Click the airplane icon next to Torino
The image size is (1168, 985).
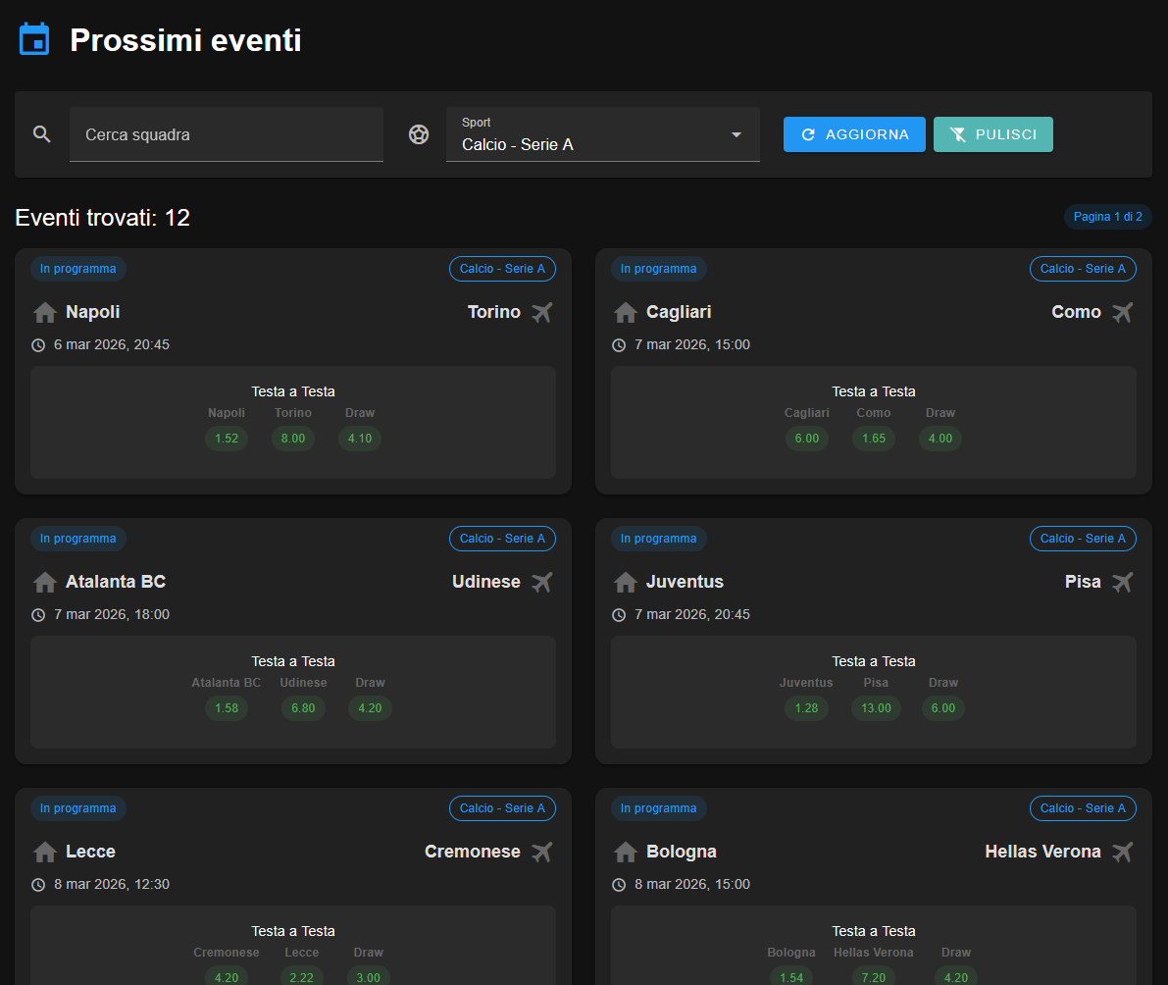(541, 312)
